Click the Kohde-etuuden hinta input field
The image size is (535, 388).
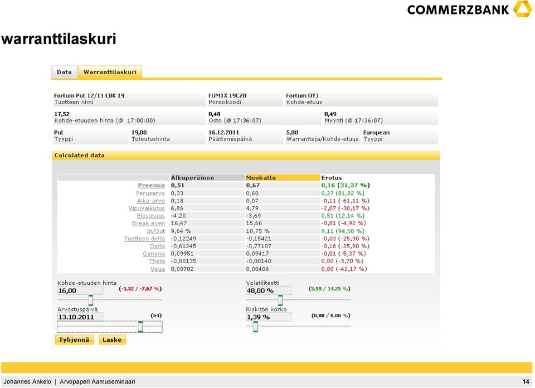click(x=80, y=291)
